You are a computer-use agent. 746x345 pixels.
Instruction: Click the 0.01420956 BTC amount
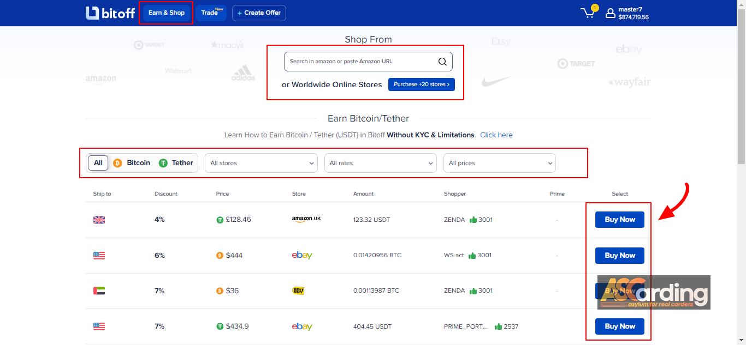pos(377,256)
